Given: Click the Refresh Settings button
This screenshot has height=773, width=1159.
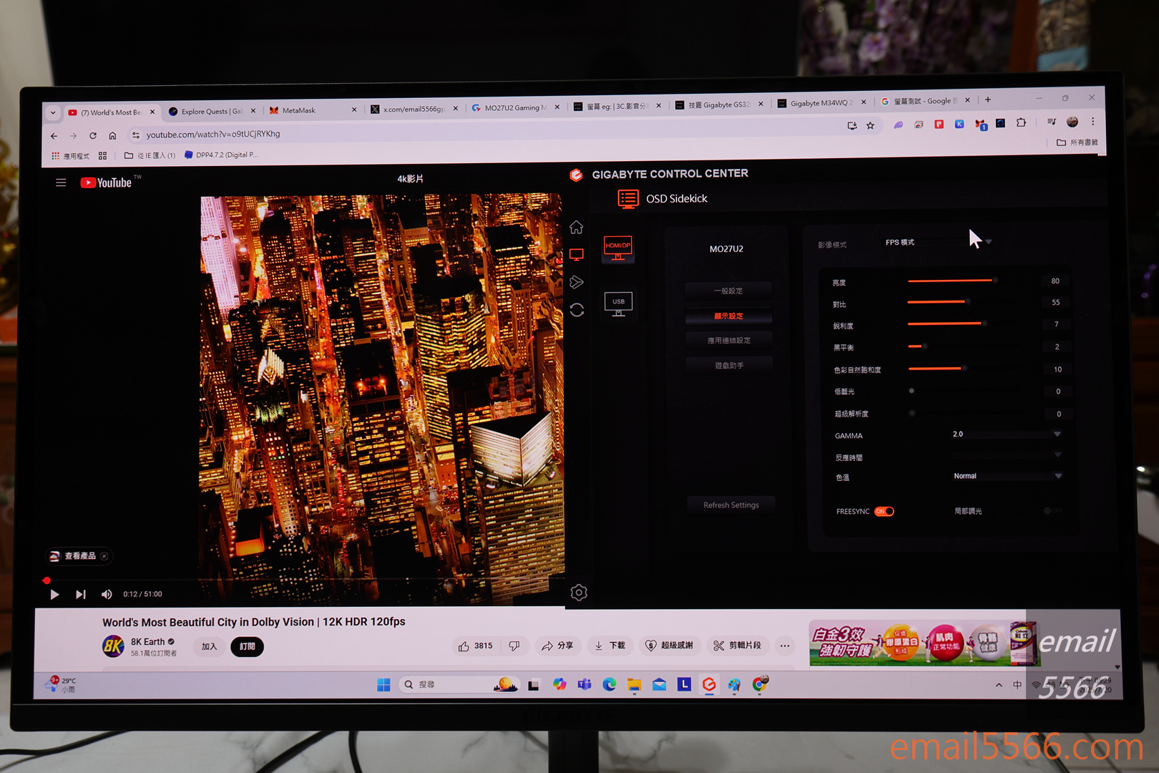Looking at the screenshot, I should pos(730,505).
